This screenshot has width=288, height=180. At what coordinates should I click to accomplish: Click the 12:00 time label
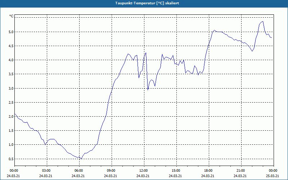pyautogui.click(x=144, y=171)
